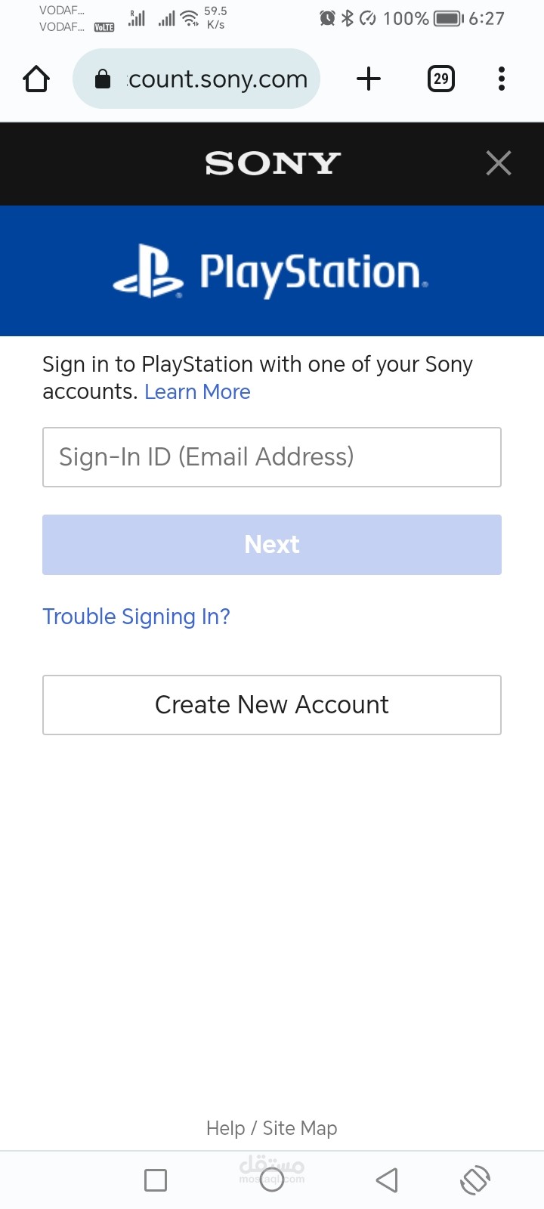Open a new tab with plus icon
This screenshot has height=1209, width=544.
click(x=369, y=79)
